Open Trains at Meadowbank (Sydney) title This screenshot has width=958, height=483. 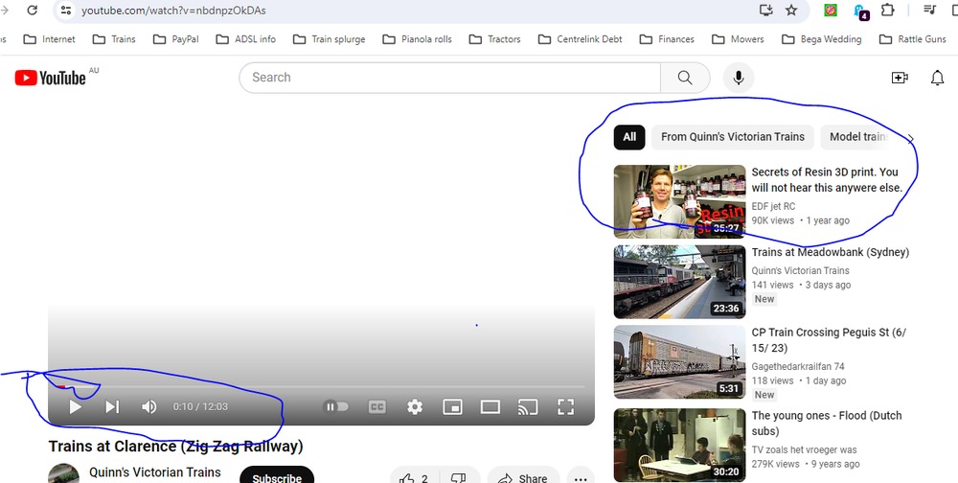(x=831, y=252)
